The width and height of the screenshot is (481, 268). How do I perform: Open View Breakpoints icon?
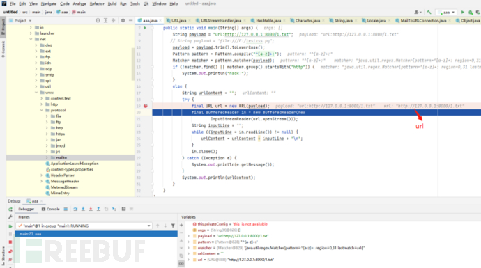point(10,251)
